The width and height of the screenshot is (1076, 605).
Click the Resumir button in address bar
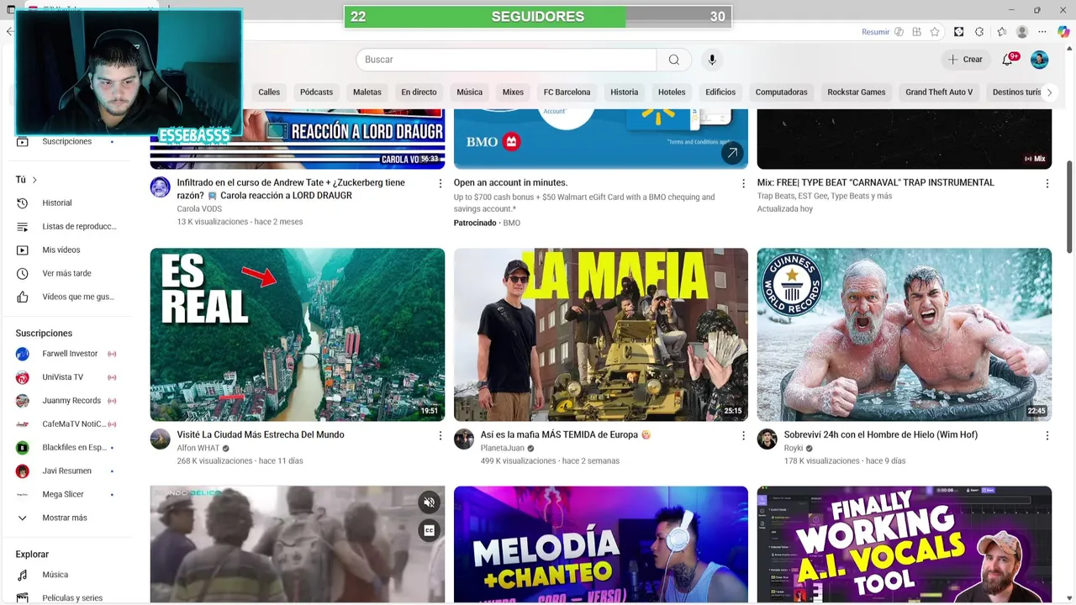[x=875, y=32]
